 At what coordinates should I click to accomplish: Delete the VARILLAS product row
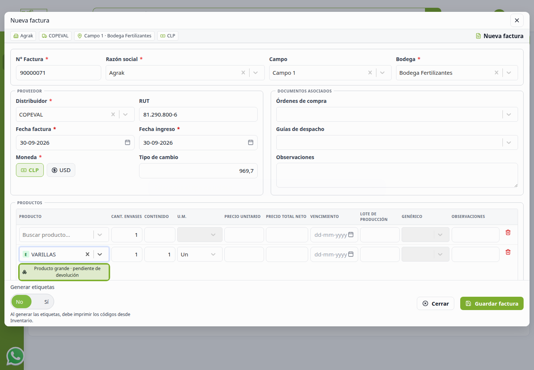pyautogui.click(x=508, y=252)
